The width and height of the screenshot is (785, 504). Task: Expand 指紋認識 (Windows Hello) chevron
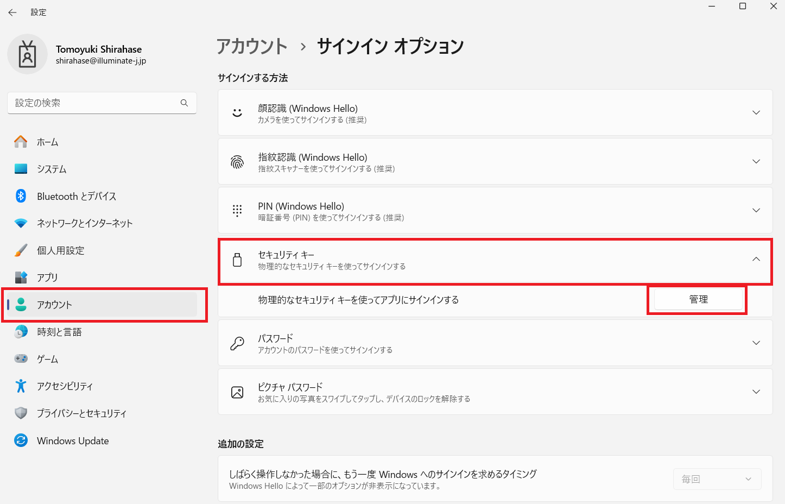click(x=756, y=161)
